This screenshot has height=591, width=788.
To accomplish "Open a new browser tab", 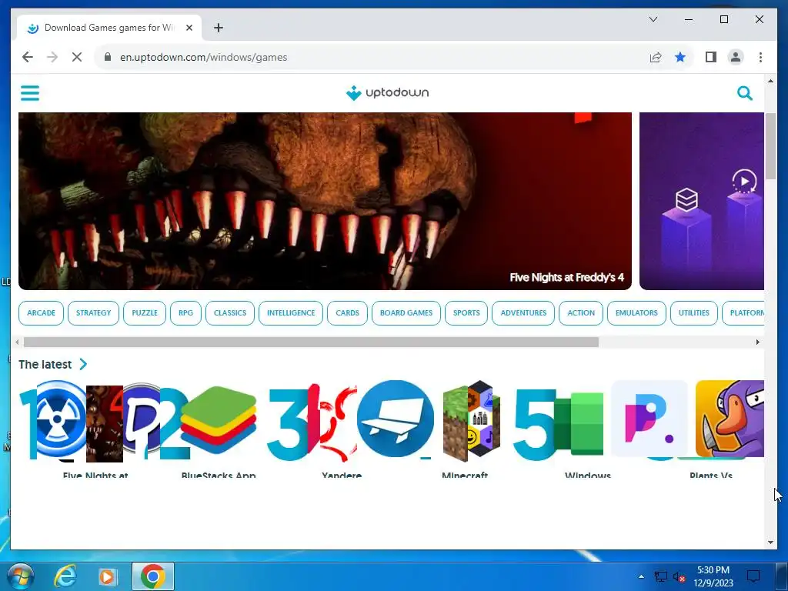I will coord(218,28).
